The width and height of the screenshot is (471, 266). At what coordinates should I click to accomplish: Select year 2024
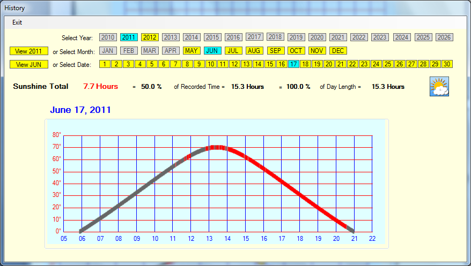(402, 37)
